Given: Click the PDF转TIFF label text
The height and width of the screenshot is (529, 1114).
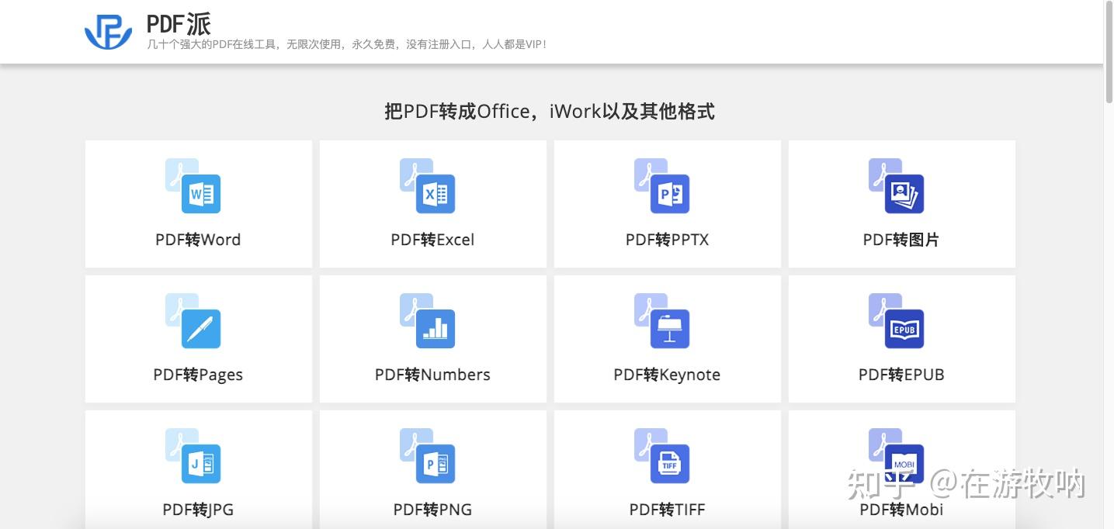Looking at the screenshot, I should click(x=667, y=510).
